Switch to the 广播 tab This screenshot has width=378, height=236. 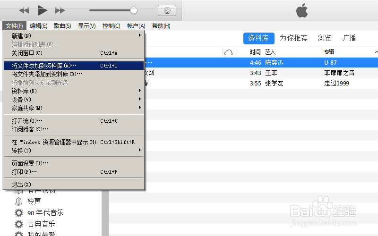[349, 38]
